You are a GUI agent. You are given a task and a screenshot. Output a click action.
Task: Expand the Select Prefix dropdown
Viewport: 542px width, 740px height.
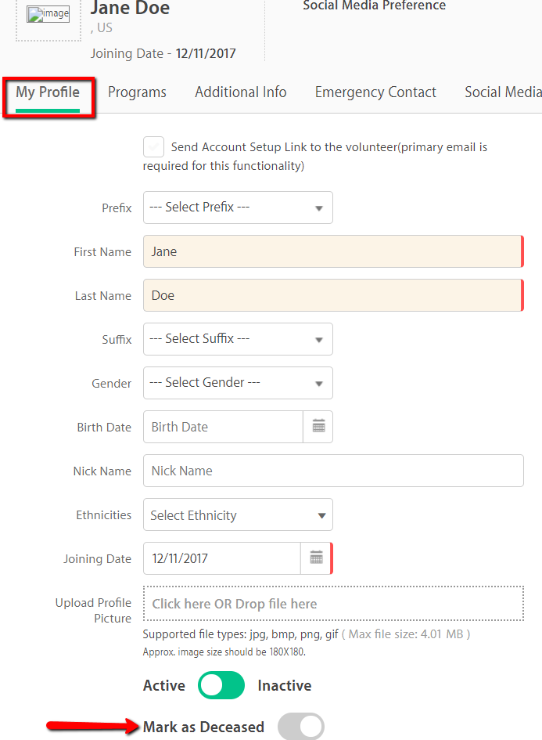(x=238, y=208)
